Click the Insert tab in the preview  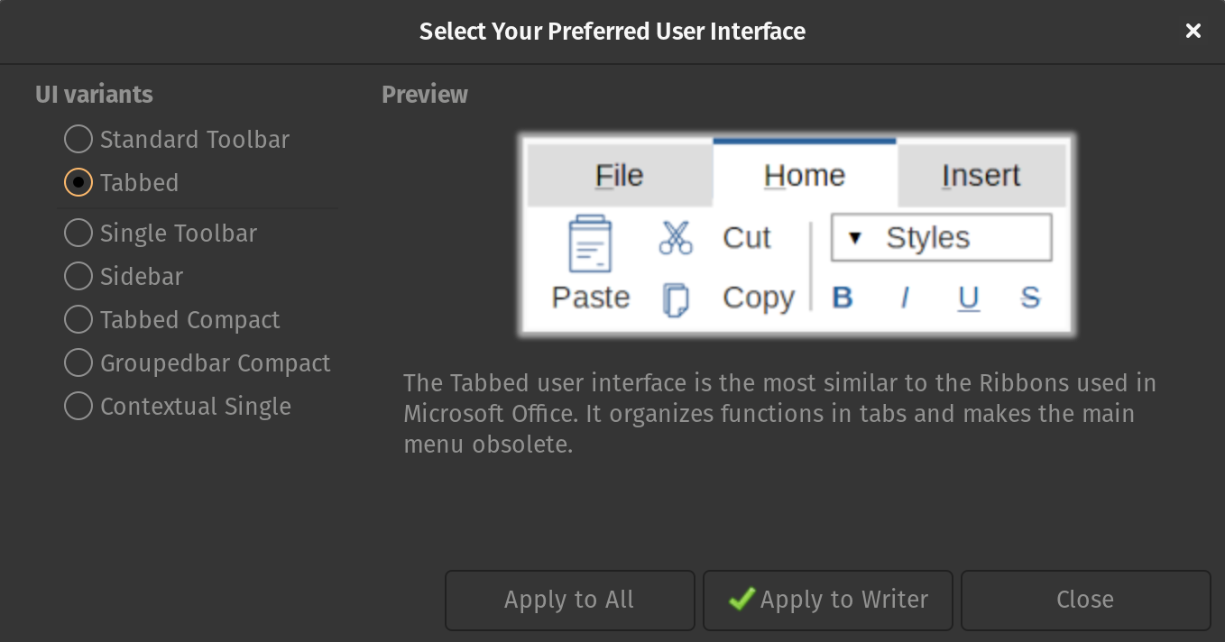click(x=981, y=175)
